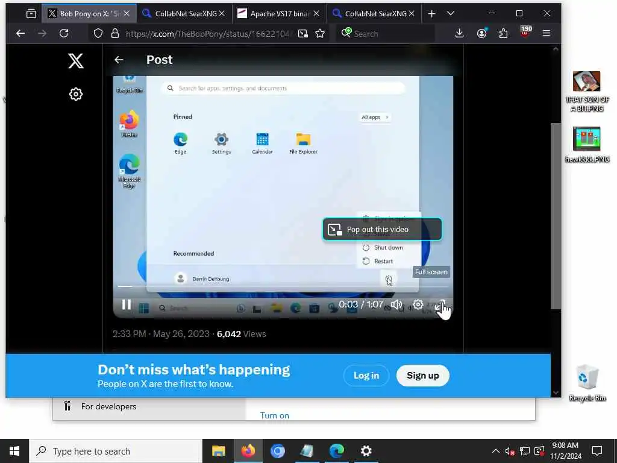617x463 pixels.
Task: Mute the video volume icon
Action: tap(396, 304)
